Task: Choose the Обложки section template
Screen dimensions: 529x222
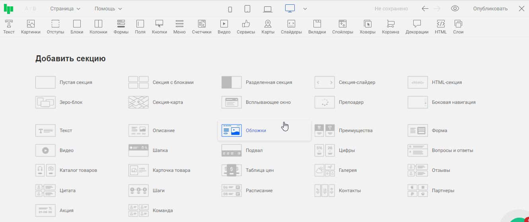Action: tap(256, 130)
